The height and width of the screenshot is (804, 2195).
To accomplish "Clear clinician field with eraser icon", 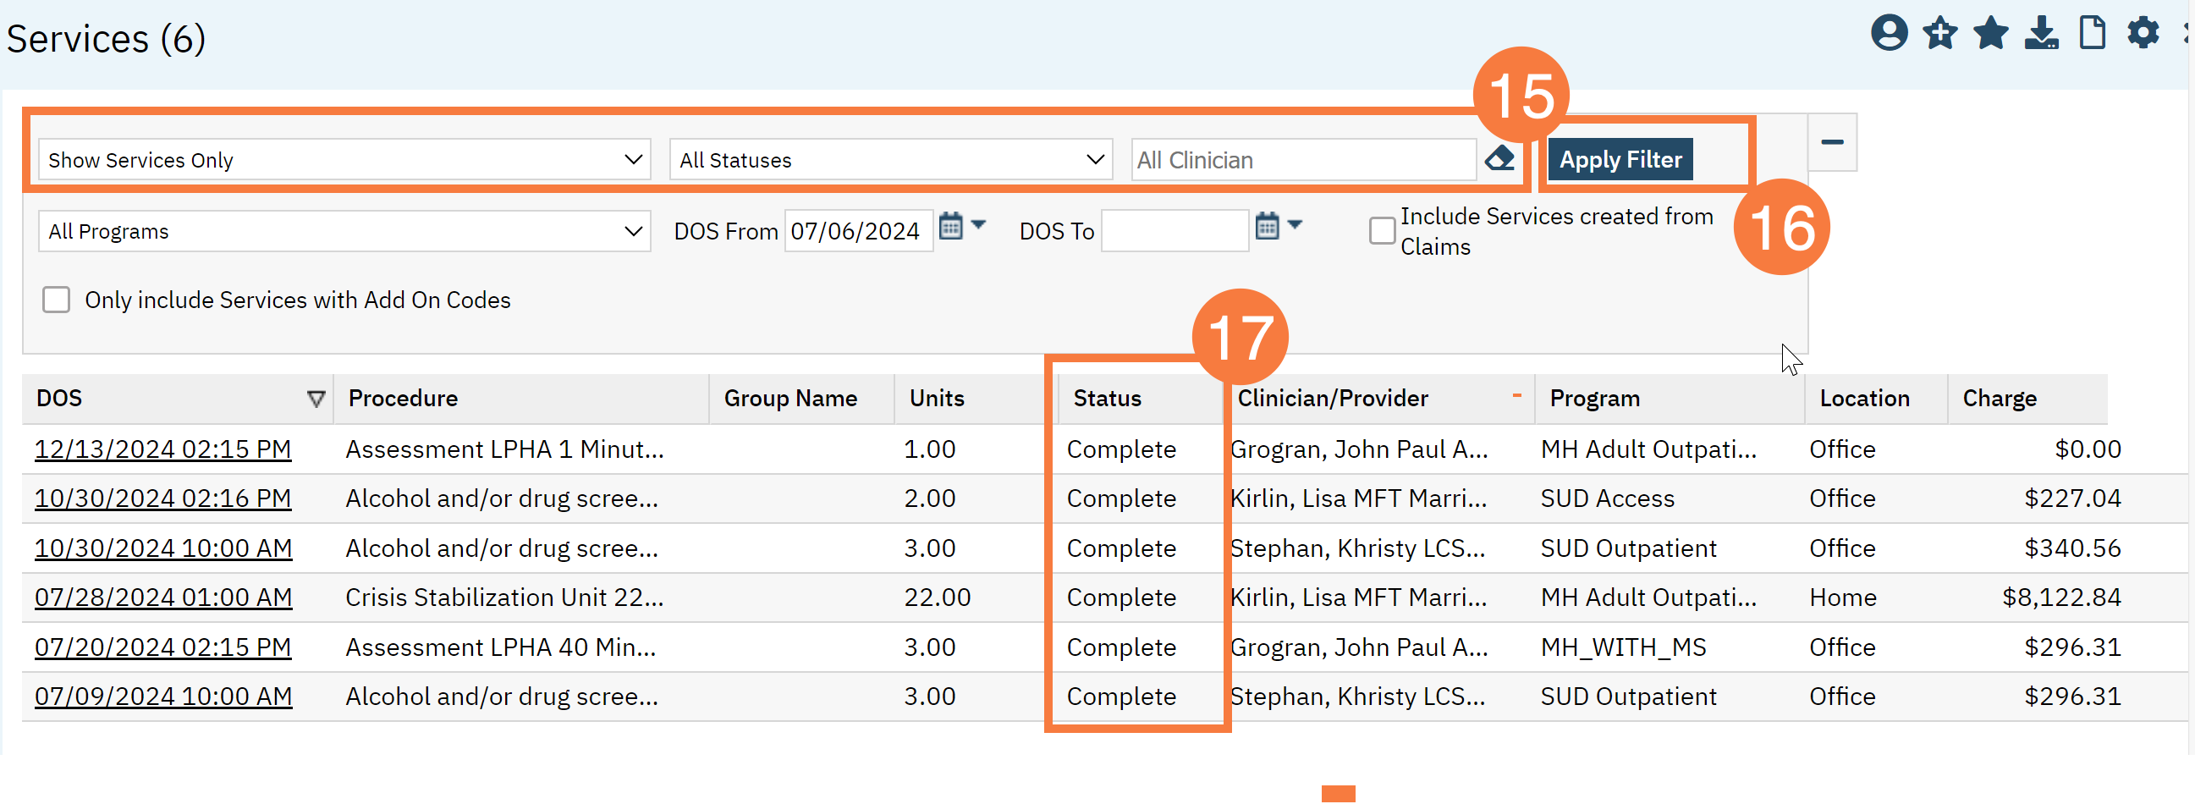I will [1499, 158].
